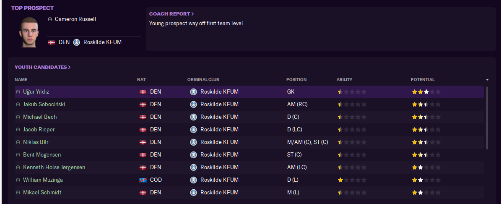This screenshot has height=204, width=501.
Task: Expand the Youth Candidates section
Action: [42, 67]
